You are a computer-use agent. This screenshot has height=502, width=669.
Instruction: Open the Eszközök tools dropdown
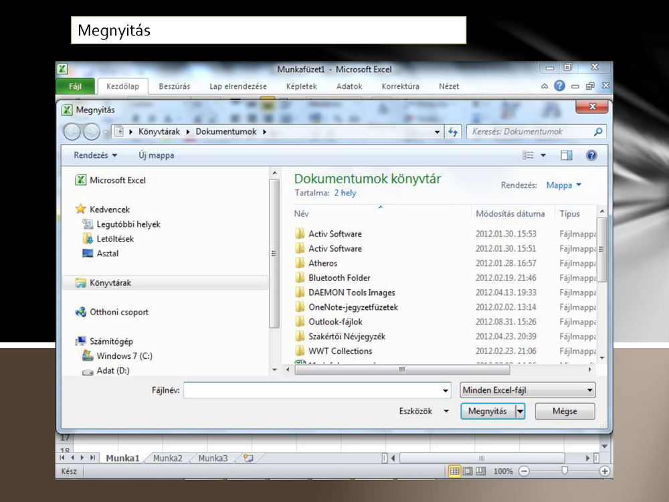coord(424,411)
